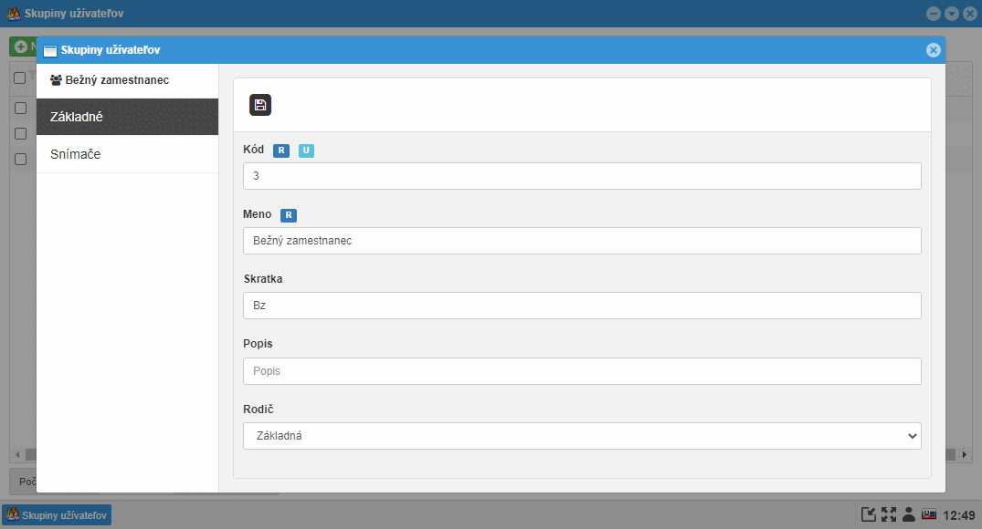The width and height of the screenshot is (982, 529).
Task: Click the Skratka input containing Bz
Action: pyautogui.click(x=582, y=306)
